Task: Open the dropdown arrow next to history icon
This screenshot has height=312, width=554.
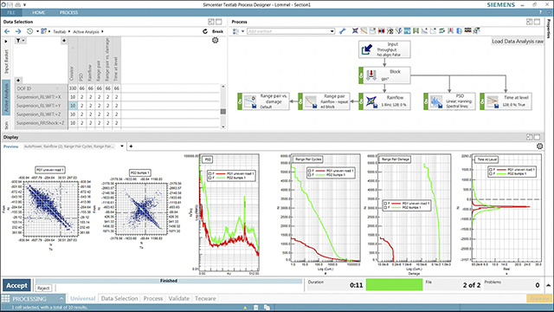Action: (37, 31)
